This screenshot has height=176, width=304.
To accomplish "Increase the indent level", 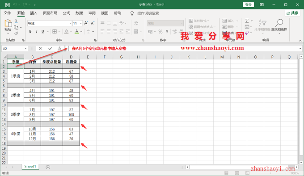I will tap(128, 31).
